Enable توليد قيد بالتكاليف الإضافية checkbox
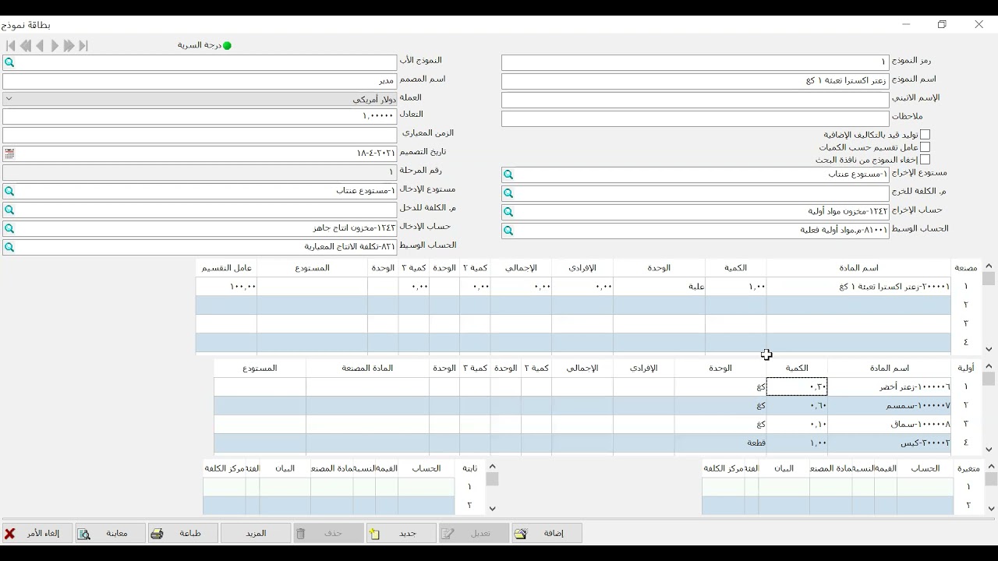Screen dimensions: 998x561 (x=925, y=135)
